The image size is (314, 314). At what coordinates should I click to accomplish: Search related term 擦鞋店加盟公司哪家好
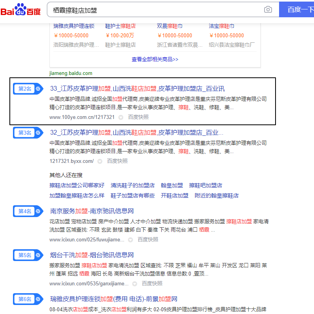tap(77, 185)
